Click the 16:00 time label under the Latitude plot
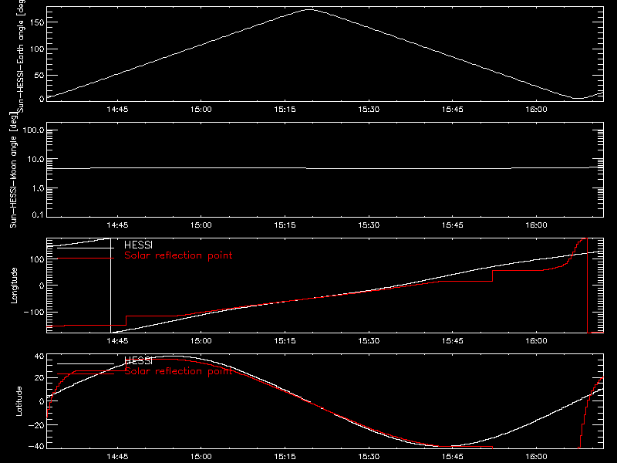 [x=536, y=456]
